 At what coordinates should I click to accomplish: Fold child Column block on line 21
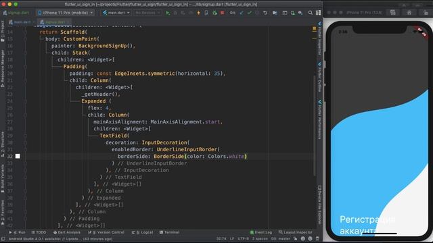(x=25, y=80)
